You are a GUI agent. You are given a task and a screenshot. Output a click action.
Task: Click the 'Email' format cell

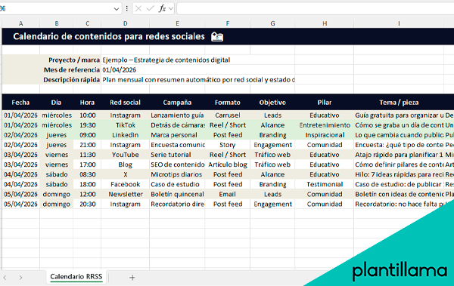(x=228, y=194)
